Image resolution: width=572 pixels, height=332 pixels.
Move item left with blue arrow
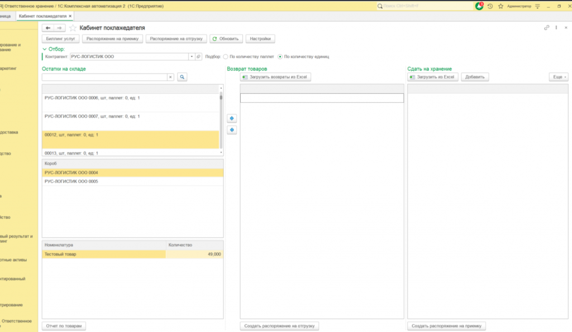(232, 130)
